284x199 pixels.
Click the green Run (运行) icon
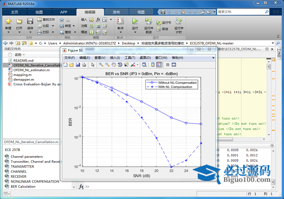(x=135, y=21)
